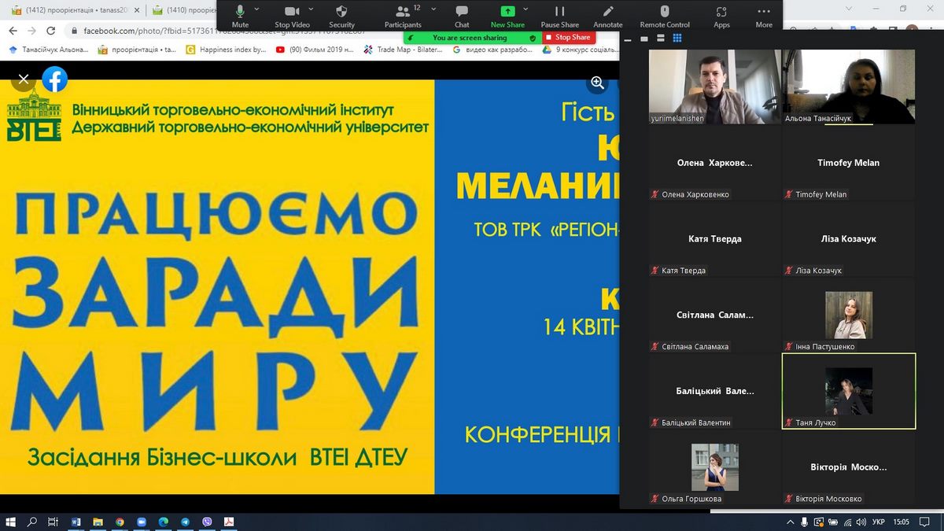Open the More options menu
The image size is (944, 531).
click(x=764, y=13)
